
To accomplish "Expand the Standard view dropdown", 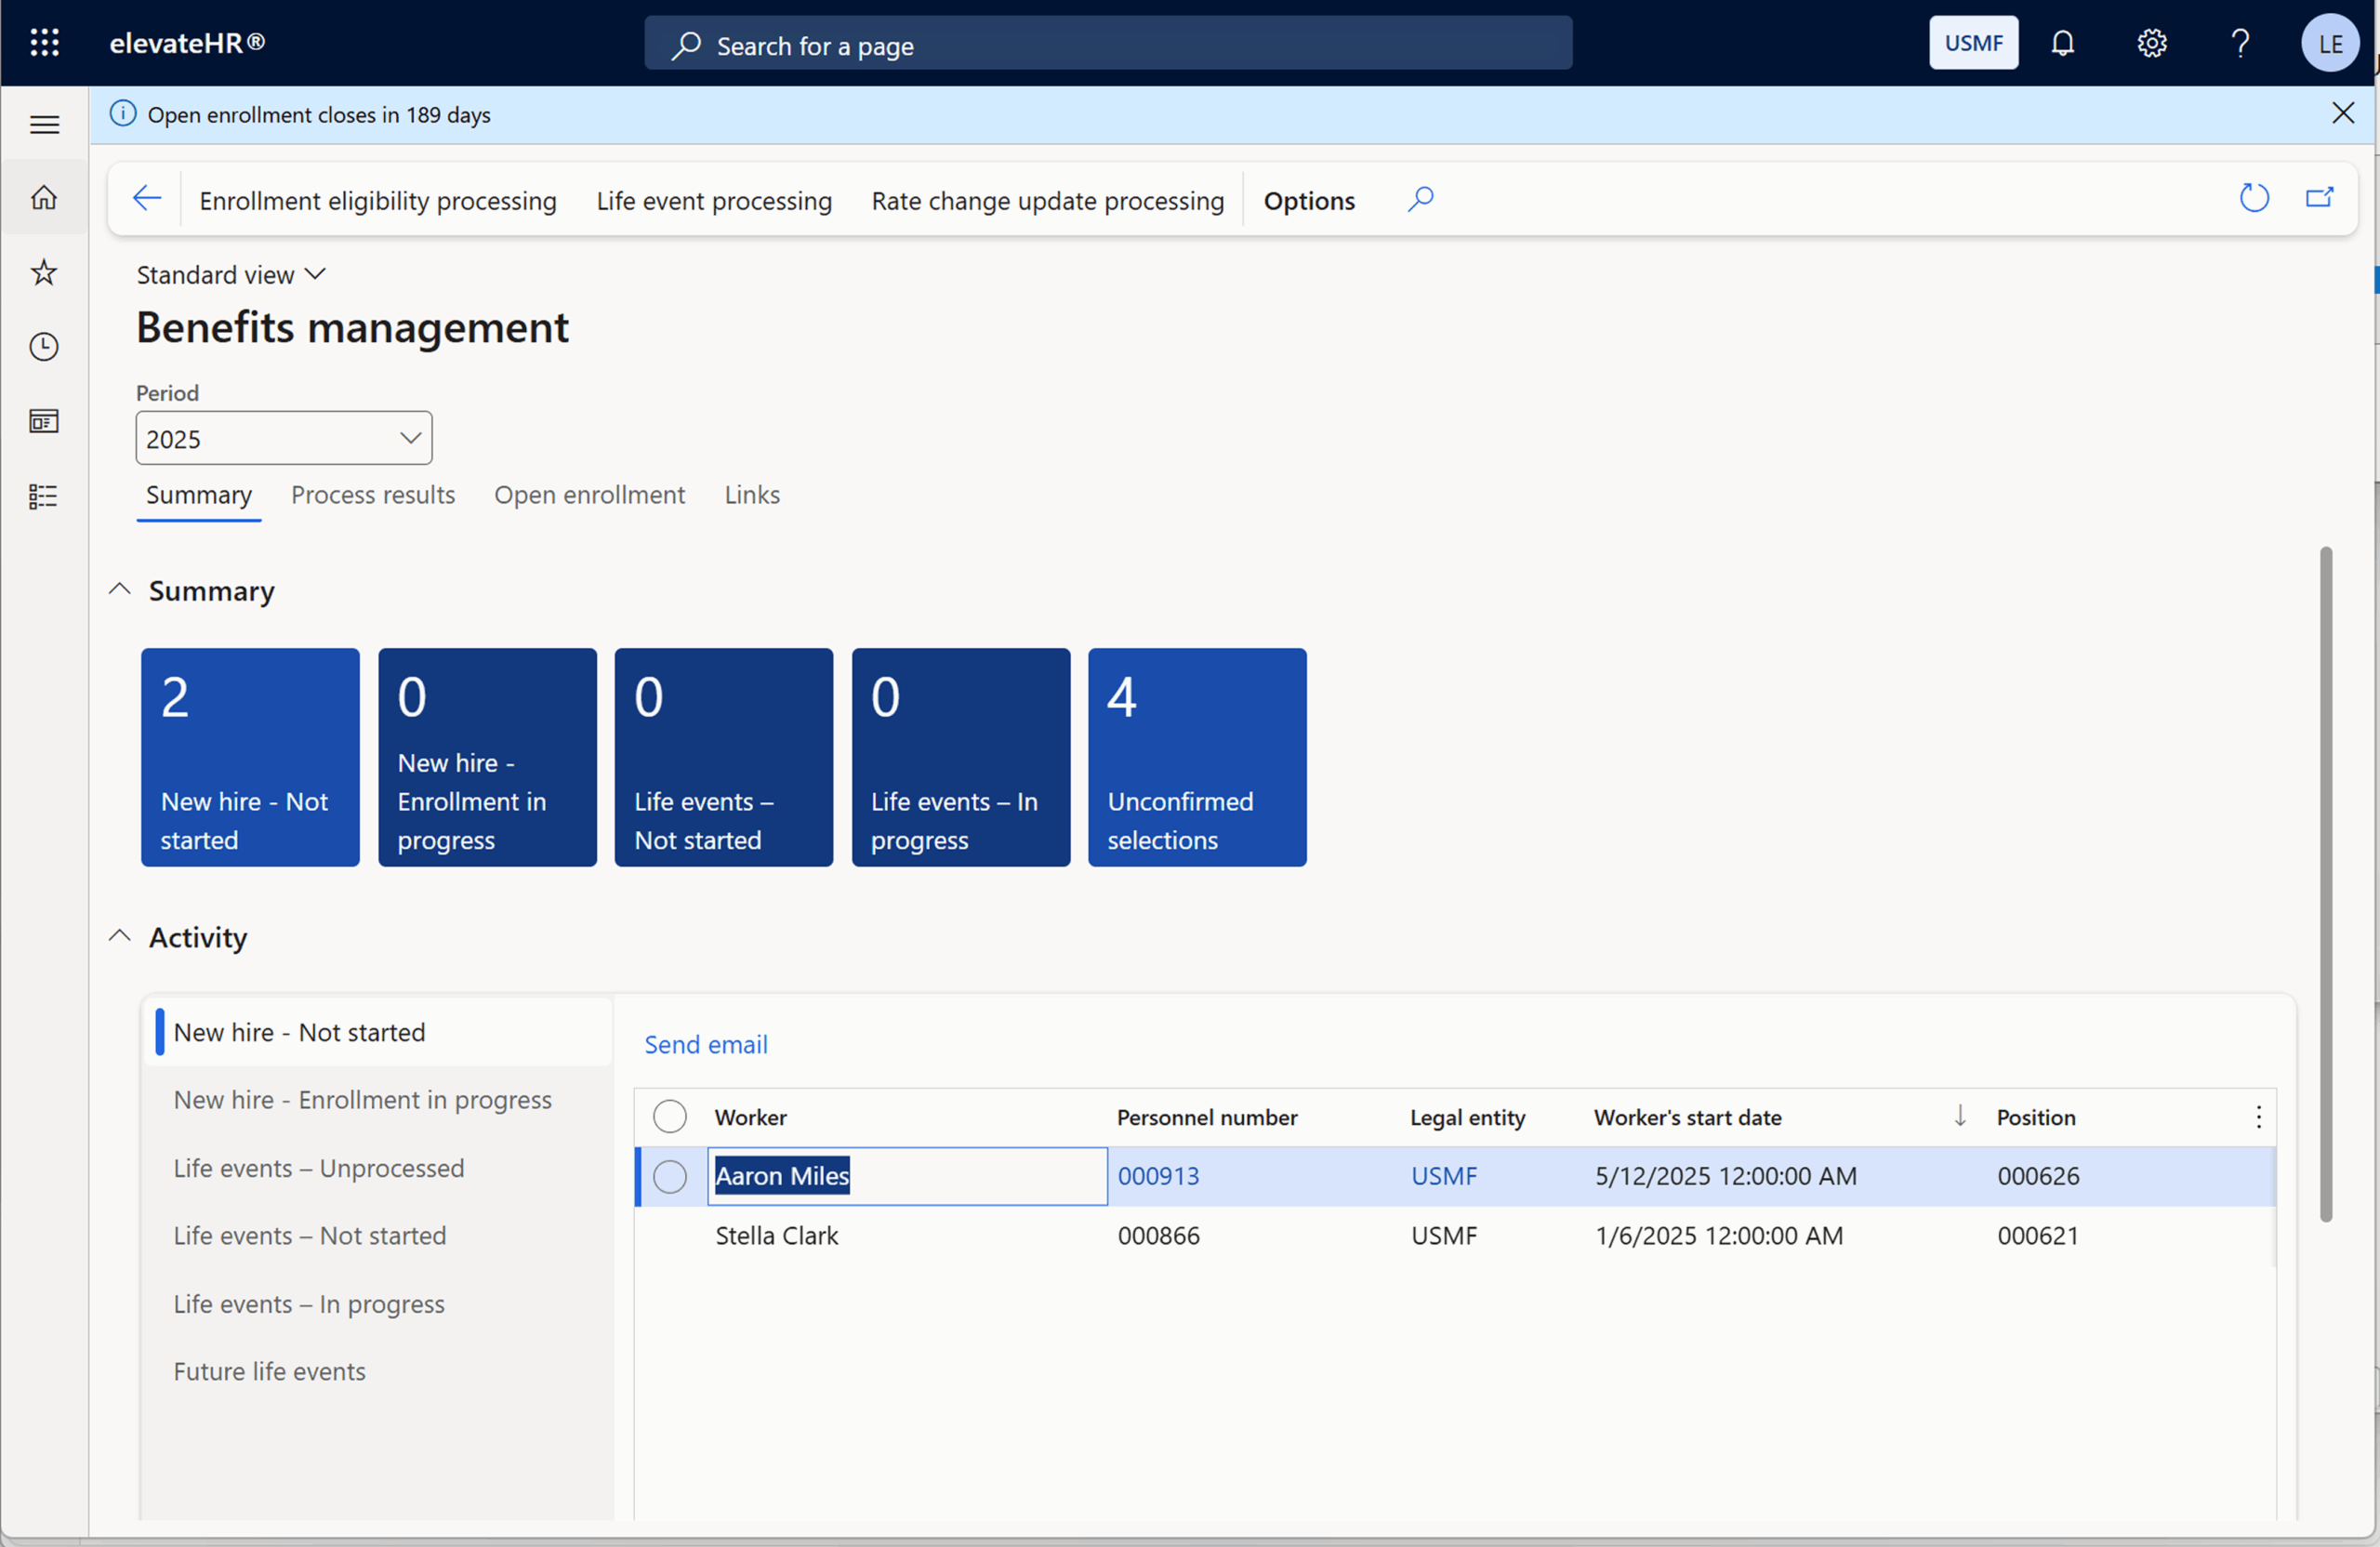I will 231,275.
